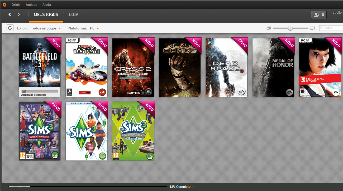
Task: Select the Battlefield 3 game cover
Action: click(40, 63)
